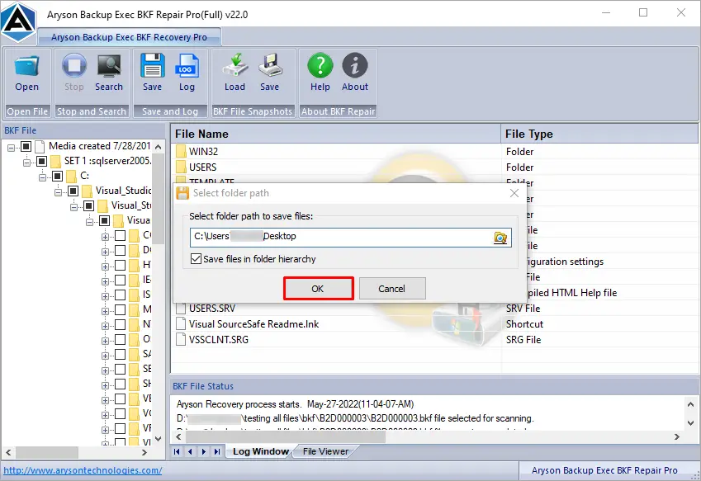This screenshot has height=481, width=701.
Task: Cancel the Select folder path dialog
Action: coord(392,289)
